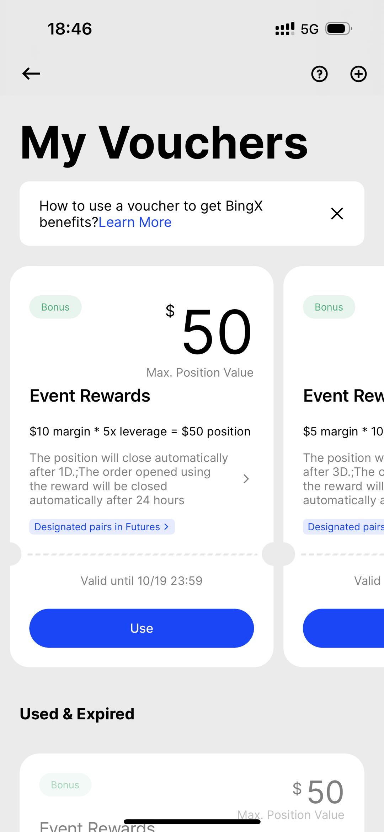
Task: Tap the Bonus tag on second voucher card
Action: (x=329, y=307)
